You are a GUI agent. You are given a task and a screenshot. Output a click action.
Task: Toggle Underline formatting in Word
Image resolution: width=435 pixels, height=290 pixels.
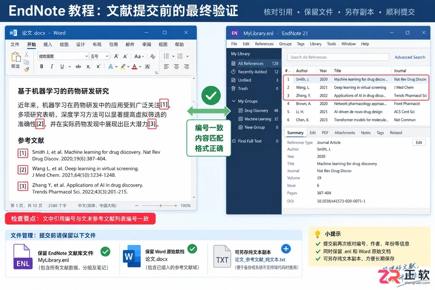tap(62, 66)
